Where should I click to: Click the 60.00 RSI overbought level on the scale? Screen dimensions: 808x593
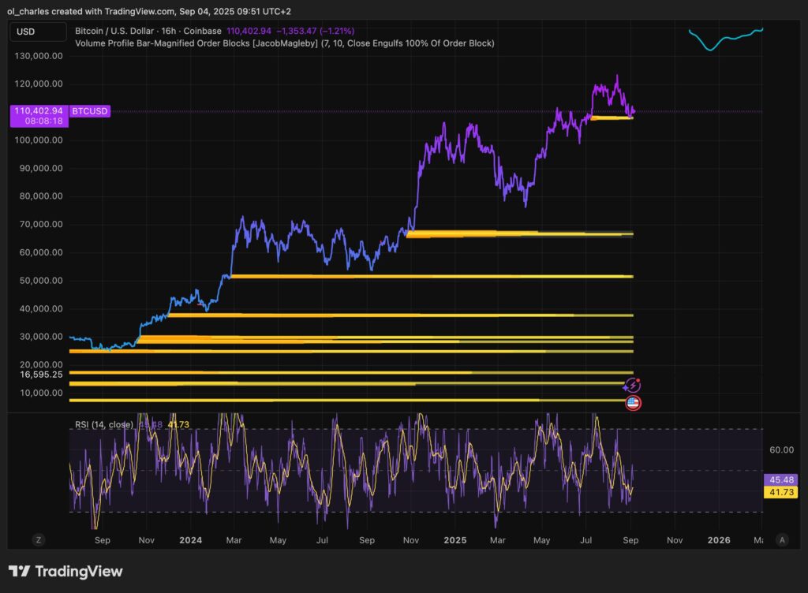(x=781, y=449)
